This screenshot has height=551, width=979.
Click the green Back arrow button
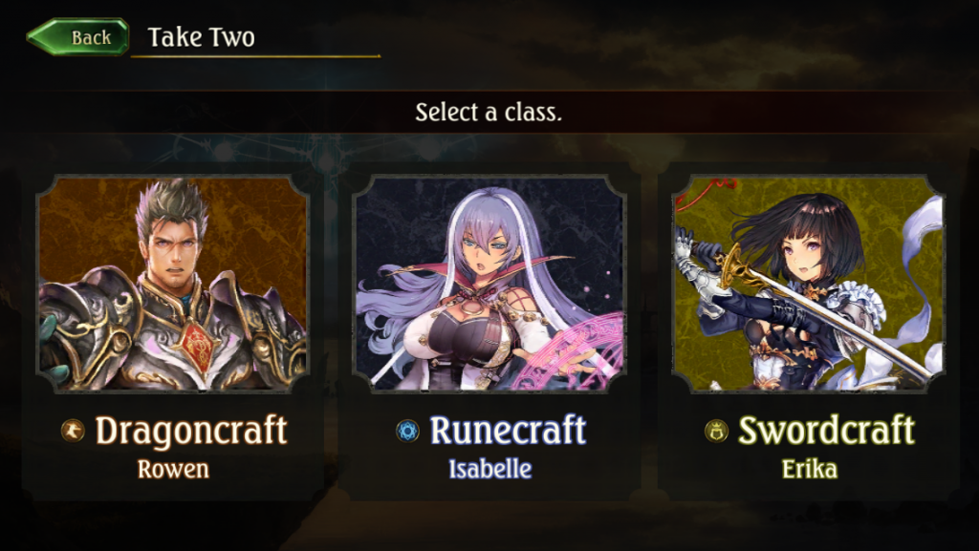pos(78,37)
